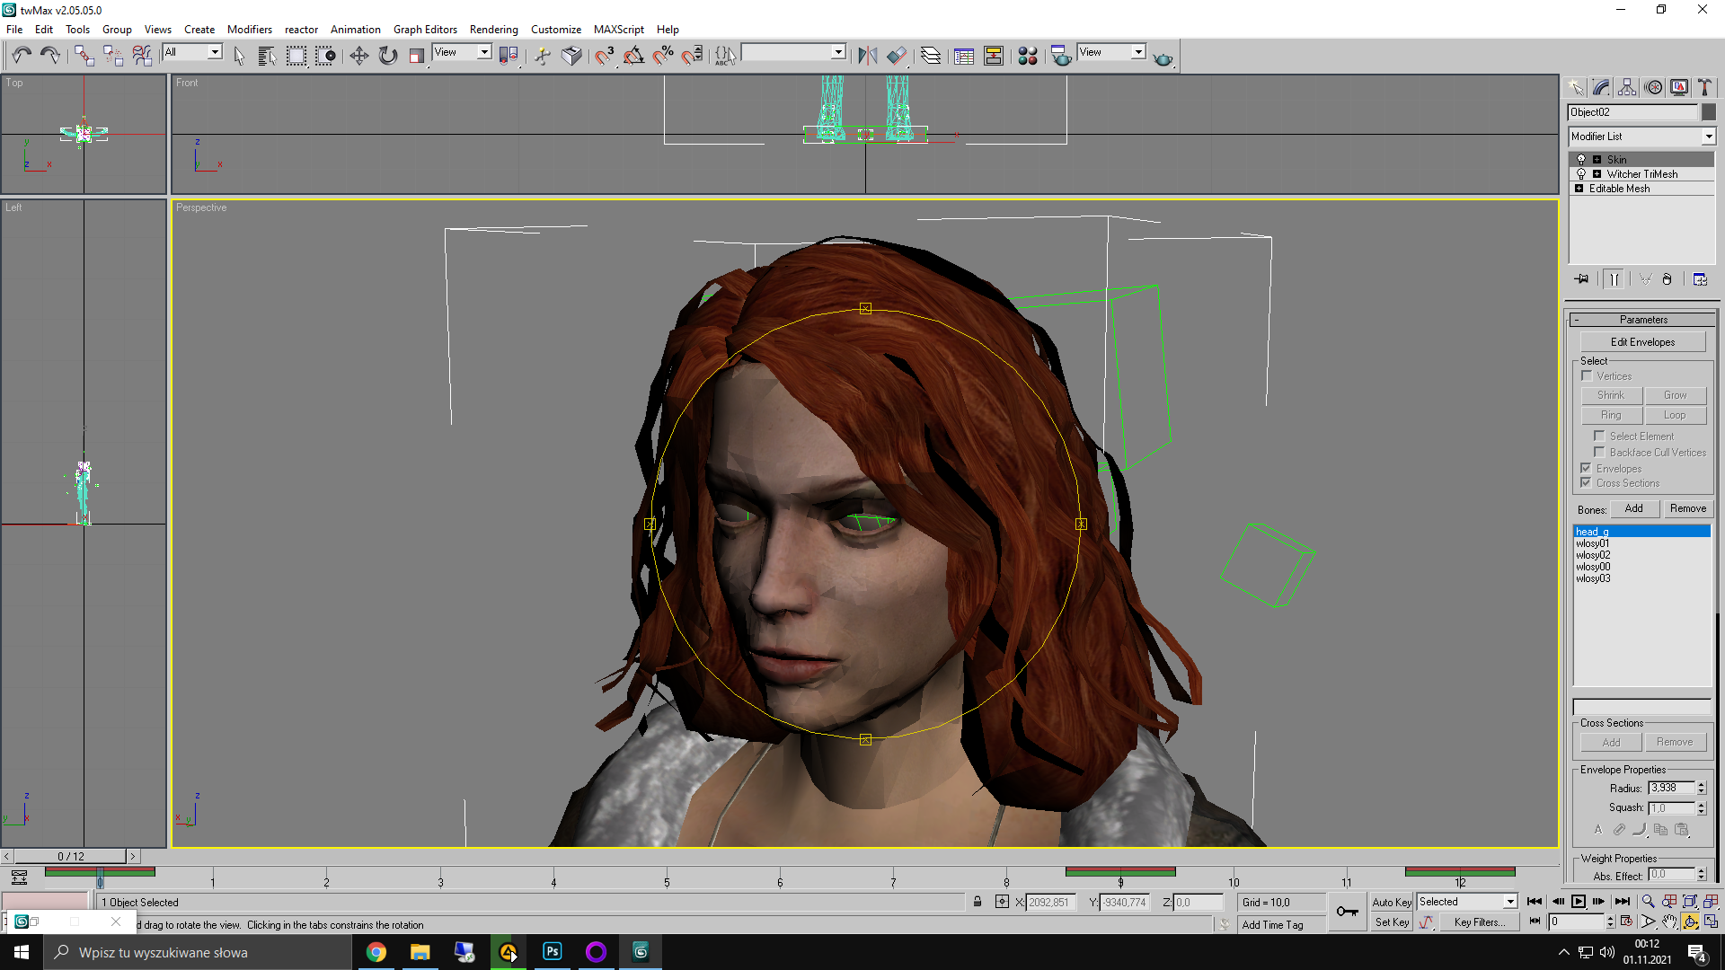Toggle Window/Crossing selection mode
Viewport: 1725px width, 970px height.
325,56
